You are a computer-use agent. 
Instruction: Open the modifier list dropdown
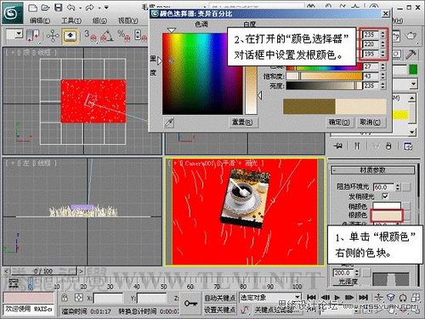click(413, 84)
